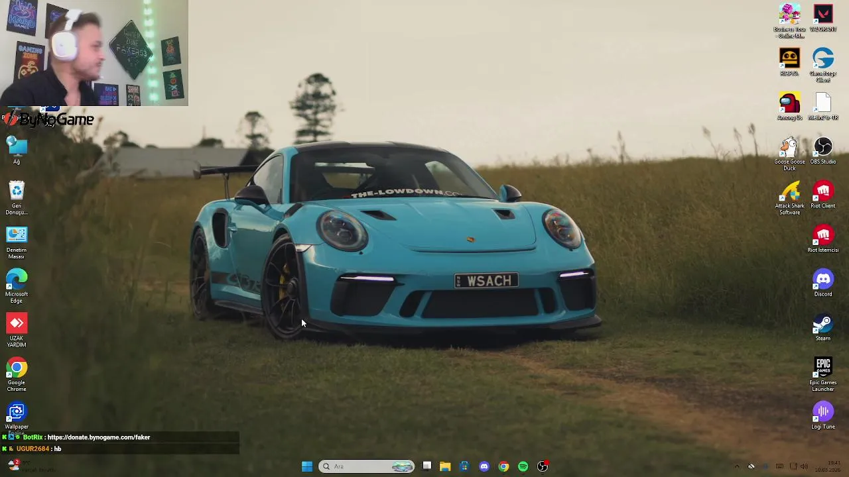Viewport: 849px width, 477px height.
Task: Open Riot İstemcisi desktop shortcut
Action: 823,240
